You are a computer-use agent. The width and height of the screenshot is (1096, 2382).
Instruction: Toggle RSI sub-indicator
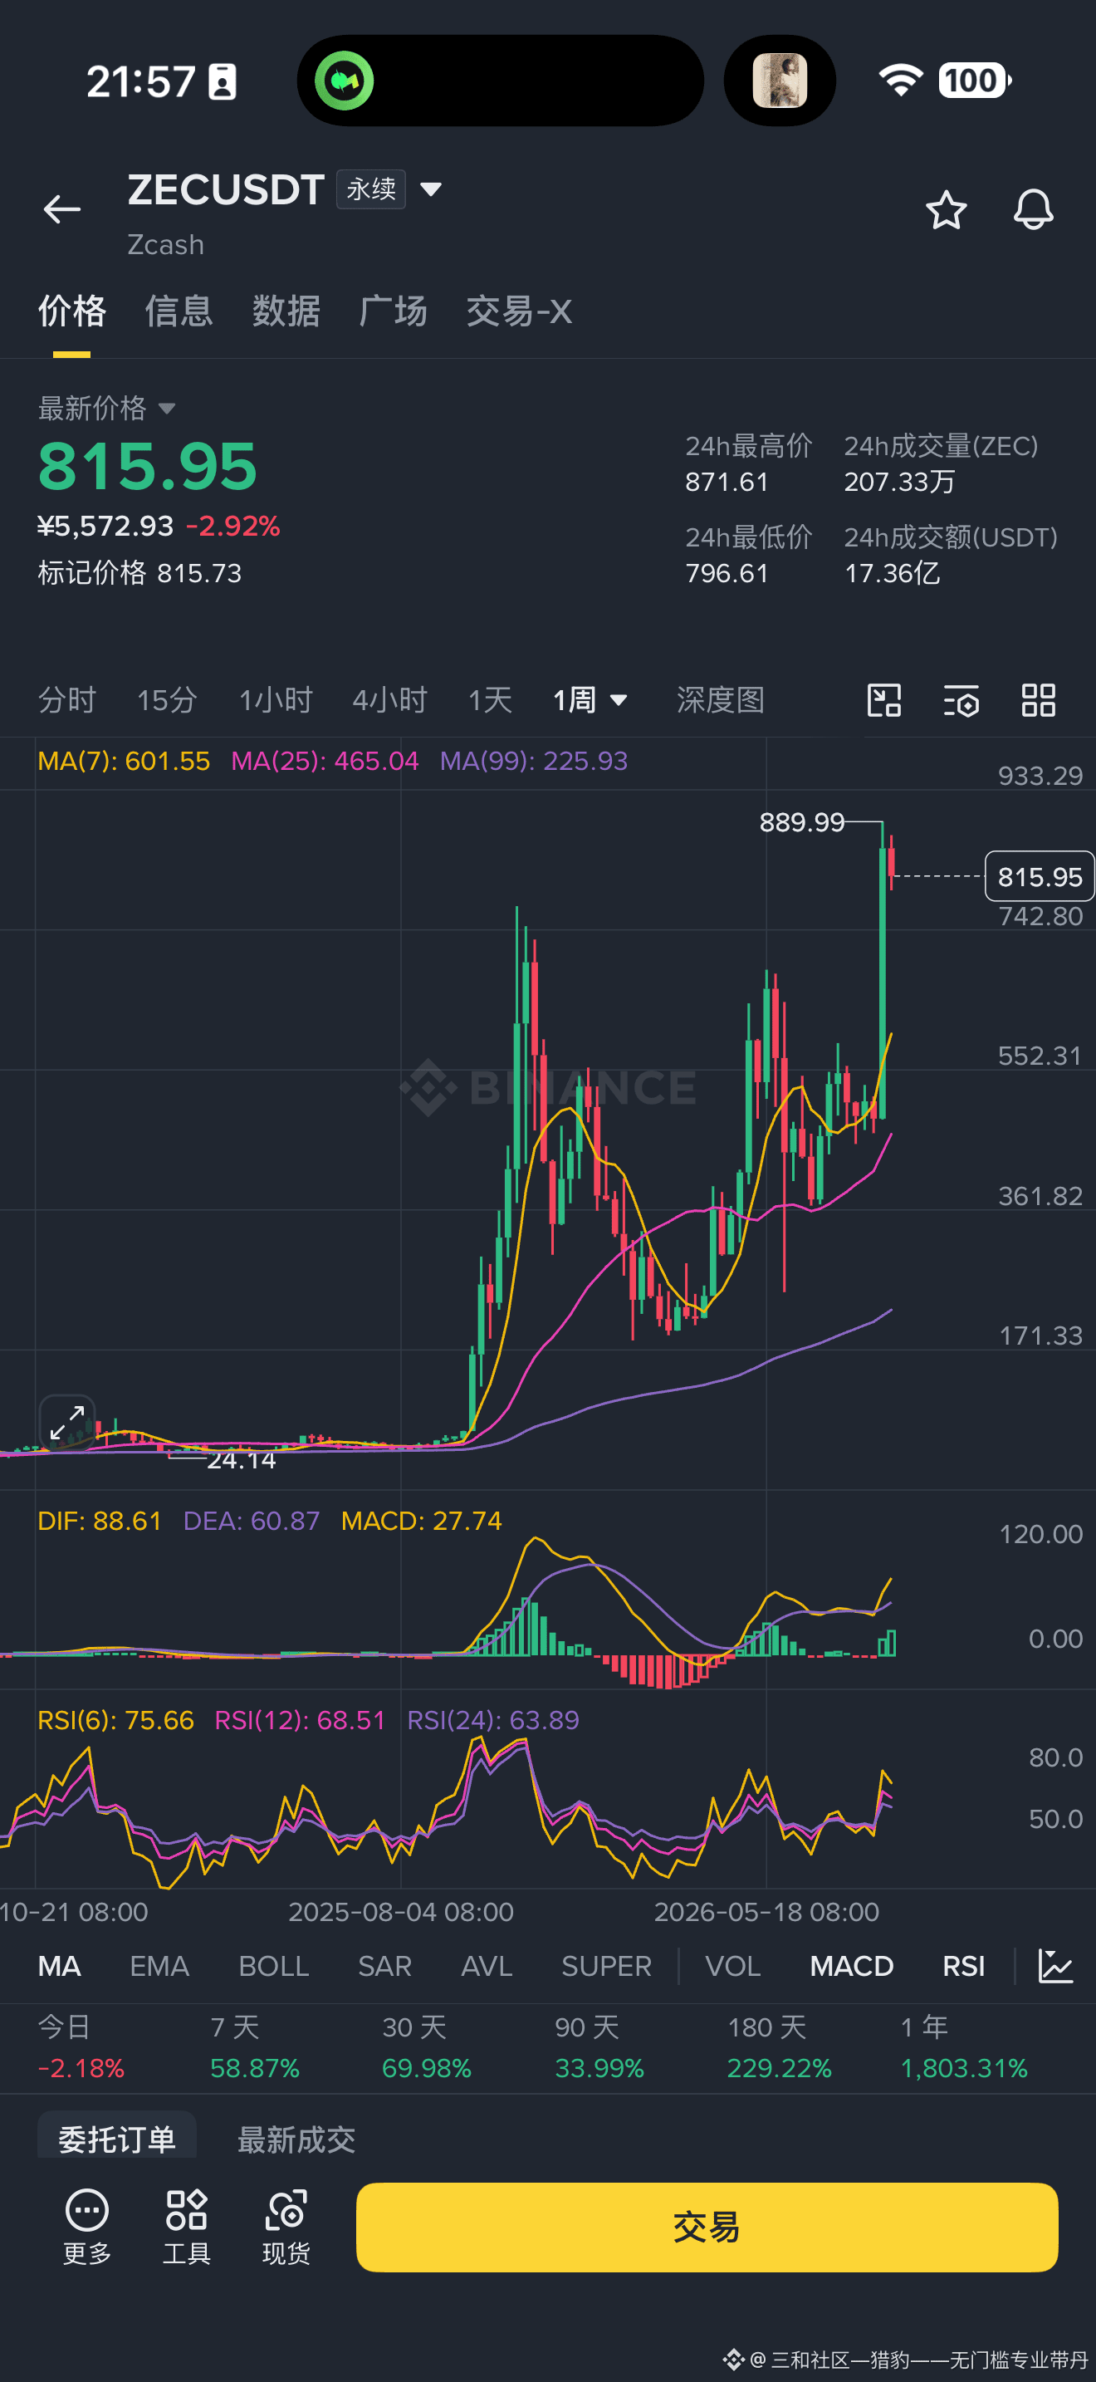coord(964,1966)
